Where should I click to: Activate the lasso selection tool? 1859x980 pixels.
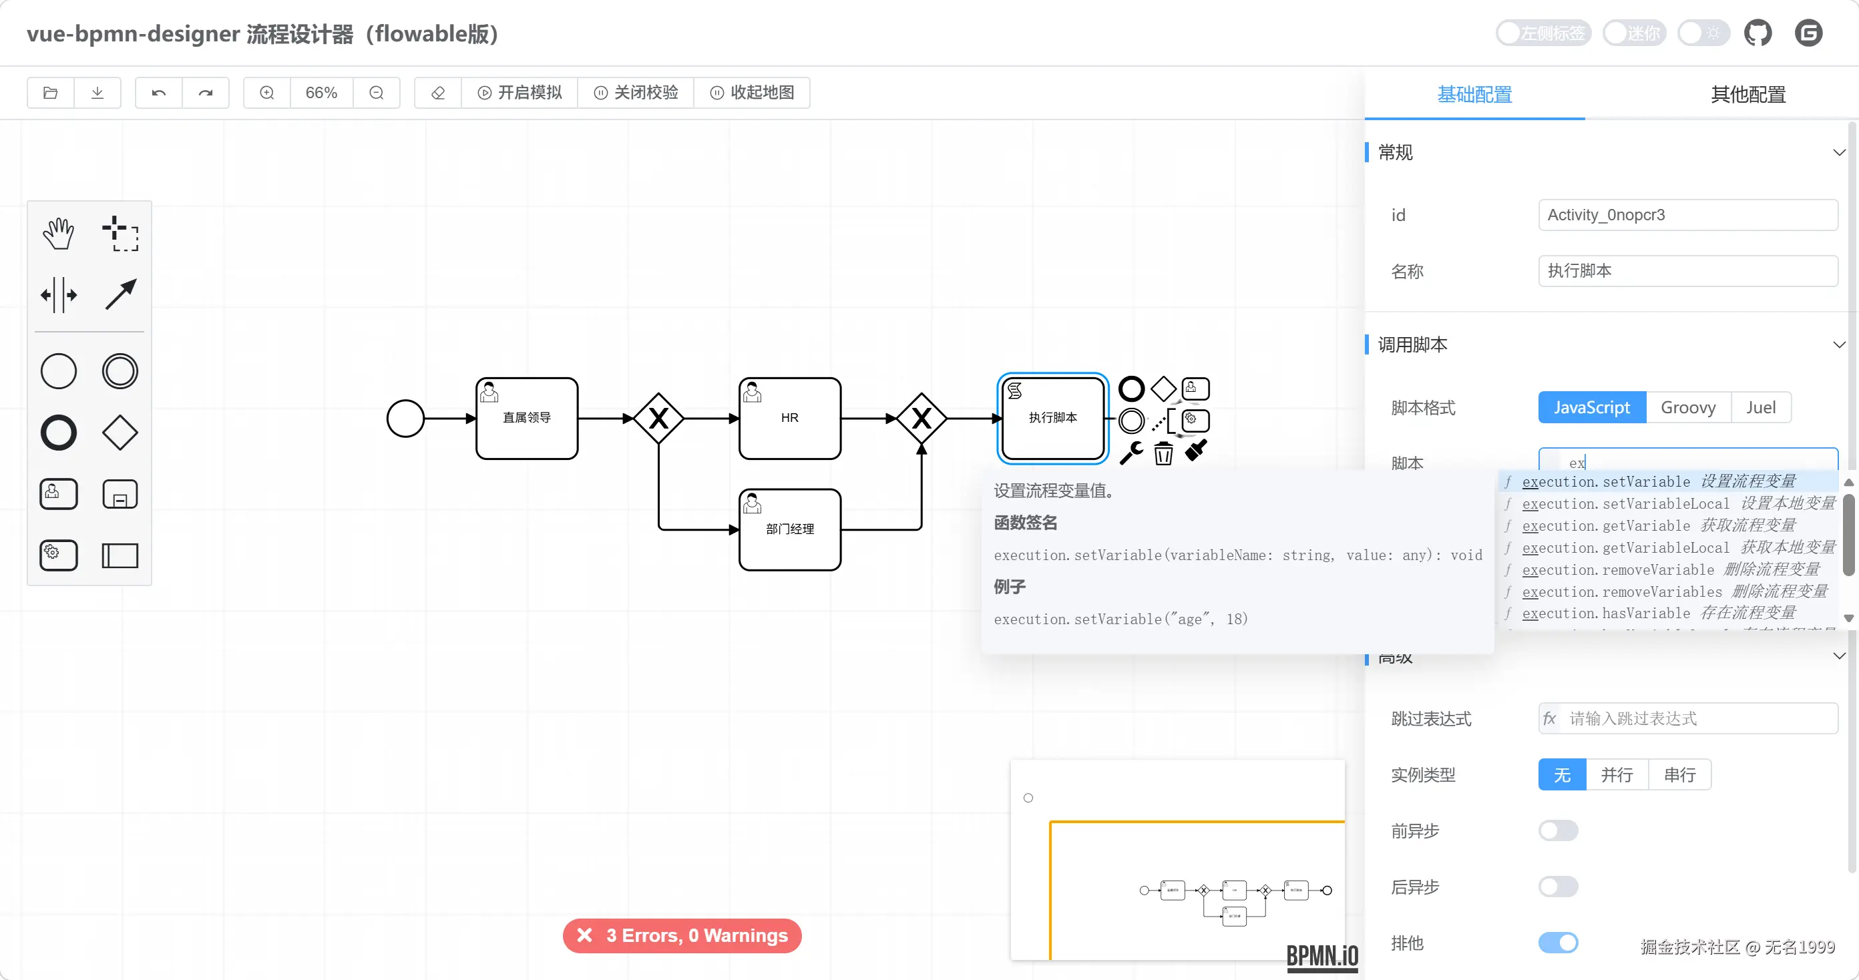pyautogui.click(x=120, y=233)
